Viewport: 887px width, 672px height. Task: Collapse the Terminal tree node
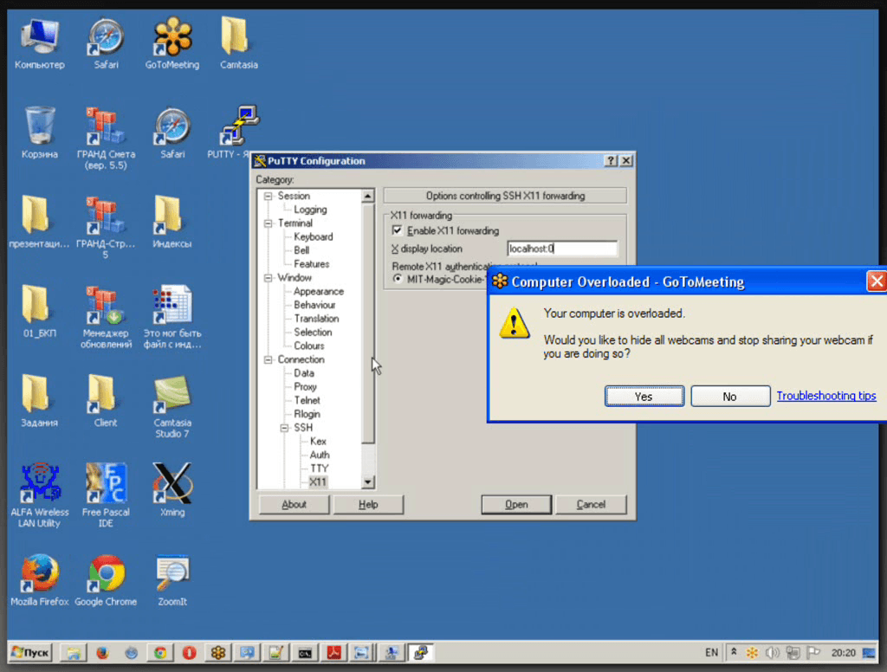click(269, 223)
